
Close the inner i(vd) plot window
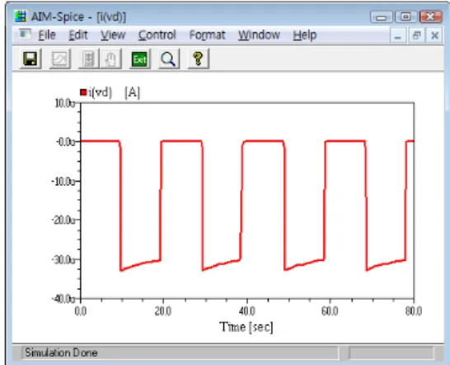[434, 36]
